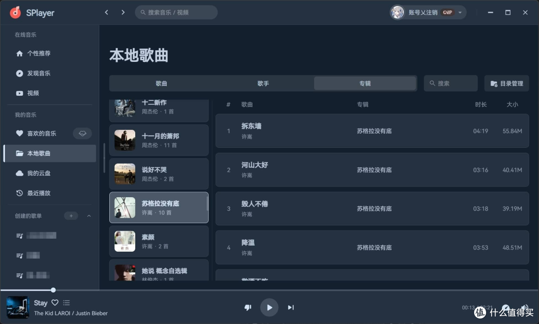The width and height of the screenshot is (539, 324).
Task: Click the SPlayer logo icon
Action: [x=15, y=12]
